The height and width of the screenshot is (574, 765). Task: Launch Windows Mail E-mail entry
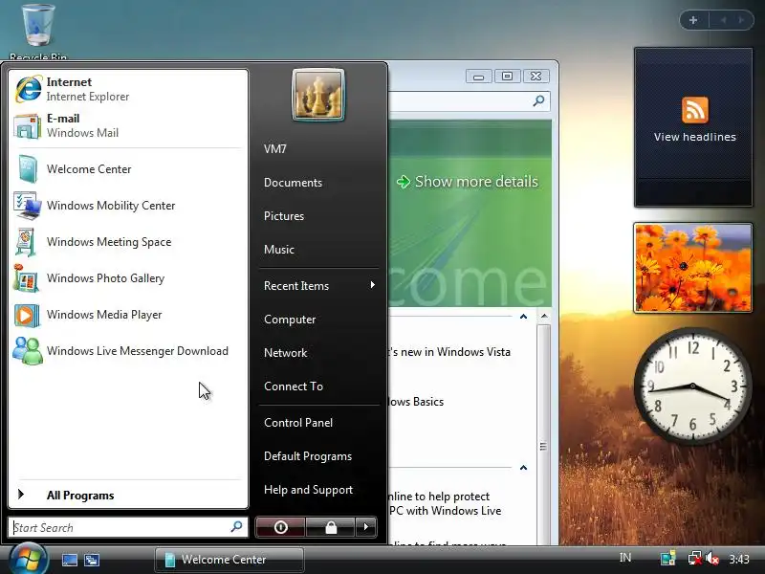(128, 125)
